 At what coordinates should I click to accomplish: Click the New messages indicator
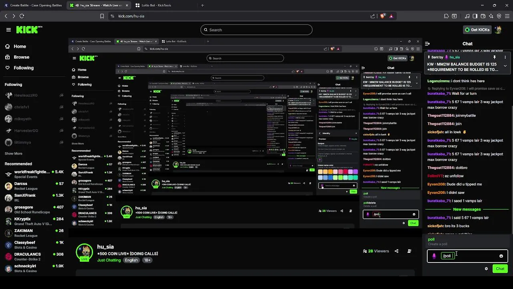[467, 210]
